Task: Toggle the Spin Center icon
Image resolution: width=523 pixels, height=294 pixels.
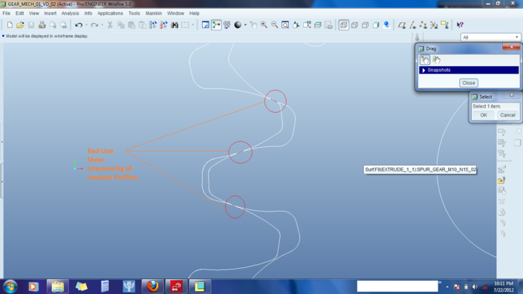Action: point(216,25)
